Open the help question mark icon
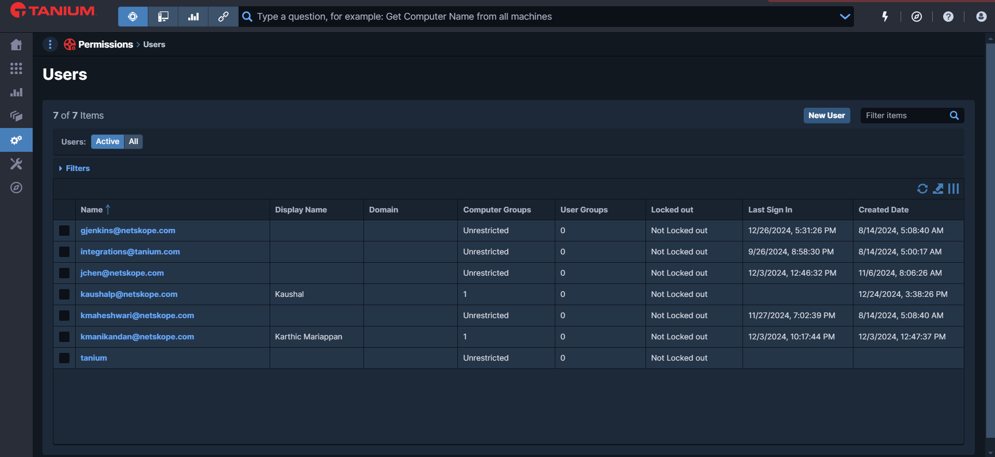This screenshot has width=995, height=457. (948, 17)
